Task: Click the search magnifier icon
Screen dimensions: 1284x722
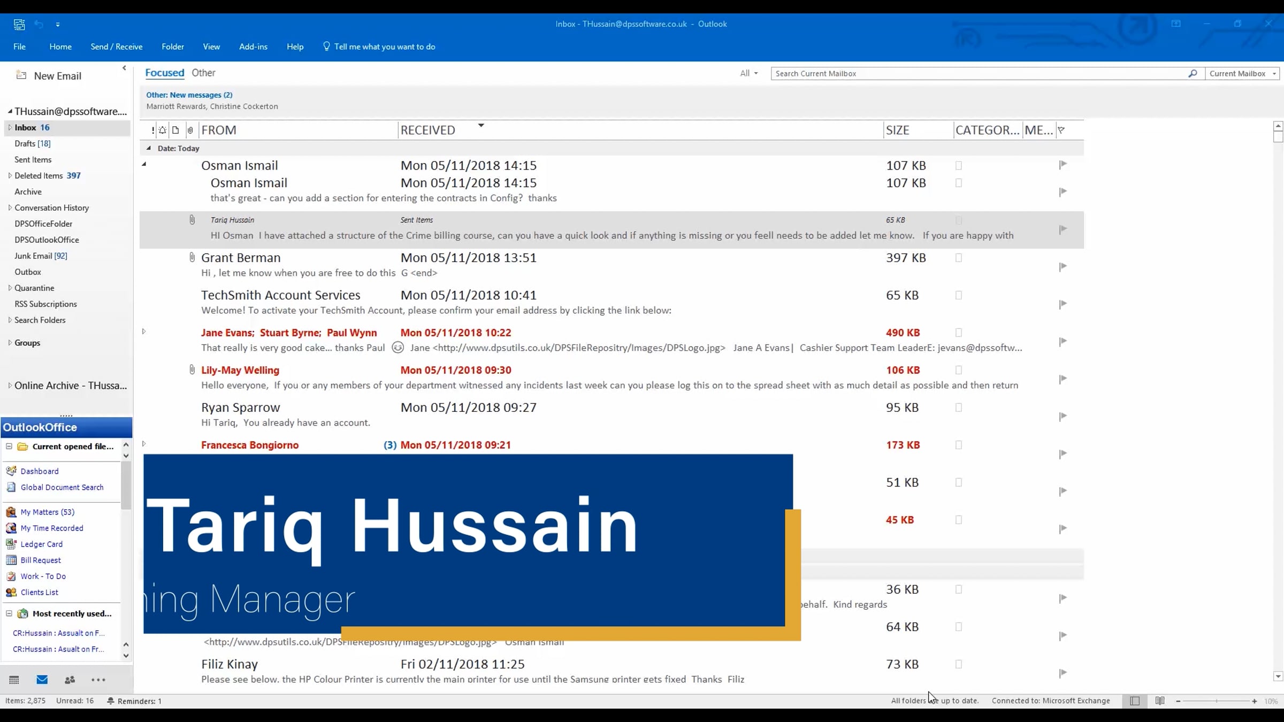Action: click(1193, 73)
